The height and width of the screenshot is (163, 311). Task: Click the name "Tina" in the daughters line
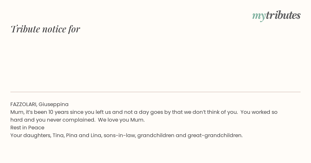point(58,135)
